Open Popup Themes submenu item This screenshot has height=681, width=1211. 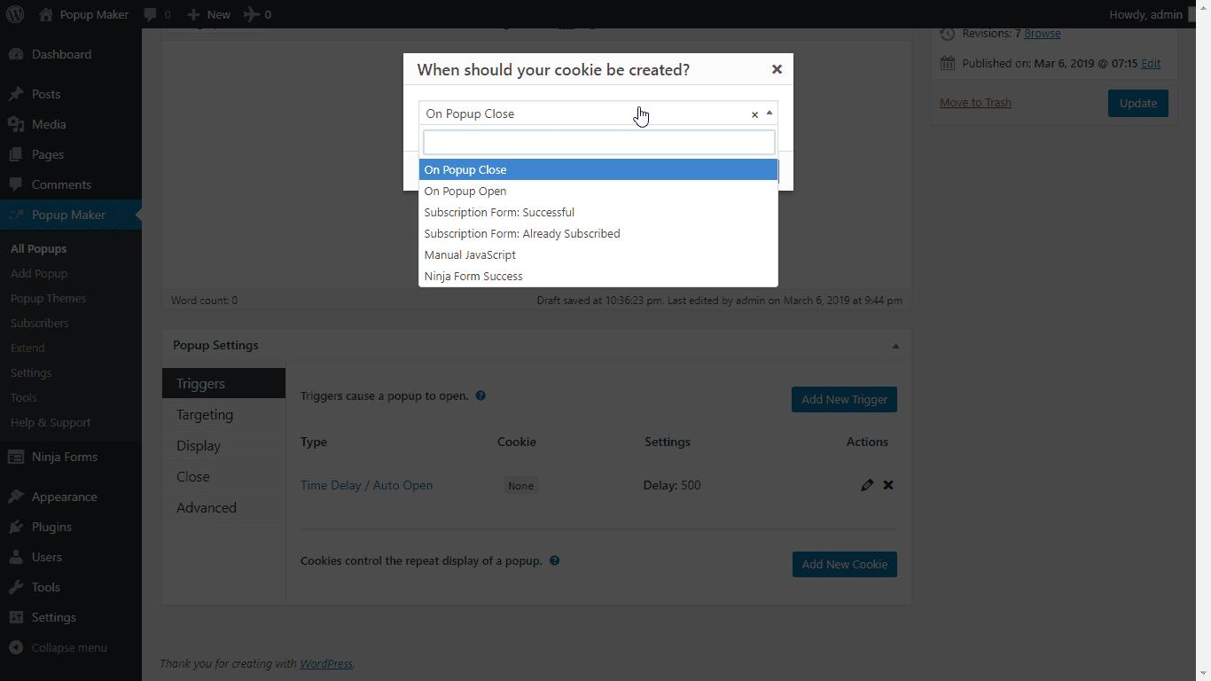coord(48,299)
